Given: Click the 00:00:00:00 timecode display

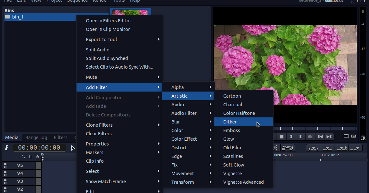Looking at the screenshot, I should [39, 147].
